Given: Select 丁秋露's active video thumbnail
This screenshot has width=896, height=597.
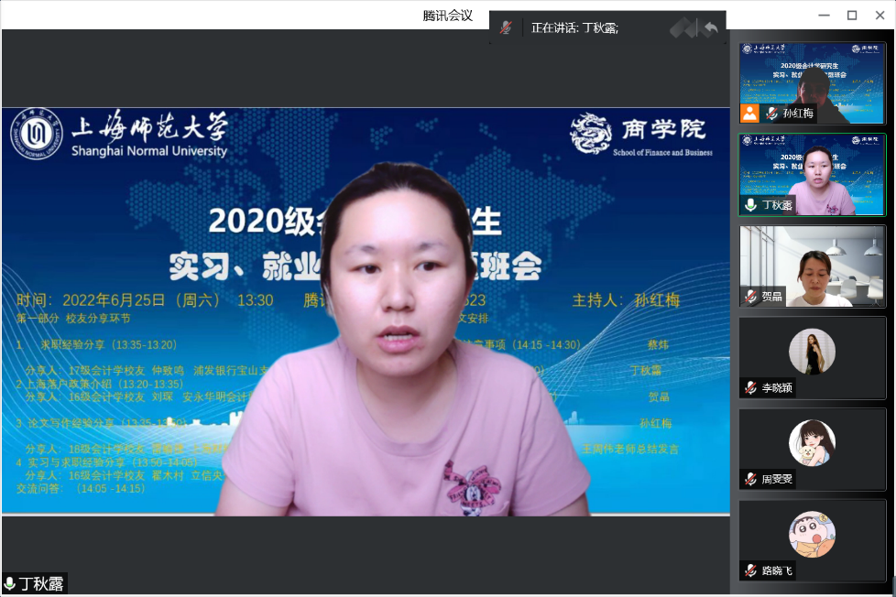Looking at the screenshot, I should (x=812, y=175).
